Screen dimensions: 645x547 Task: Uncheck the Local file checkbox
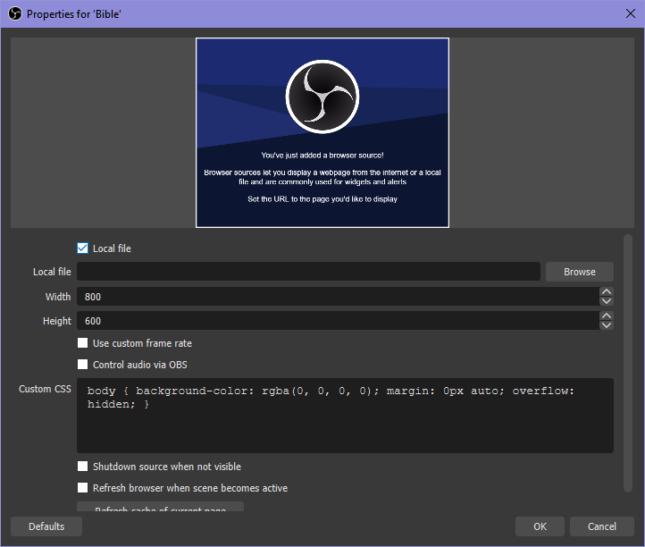click(83, 248)
